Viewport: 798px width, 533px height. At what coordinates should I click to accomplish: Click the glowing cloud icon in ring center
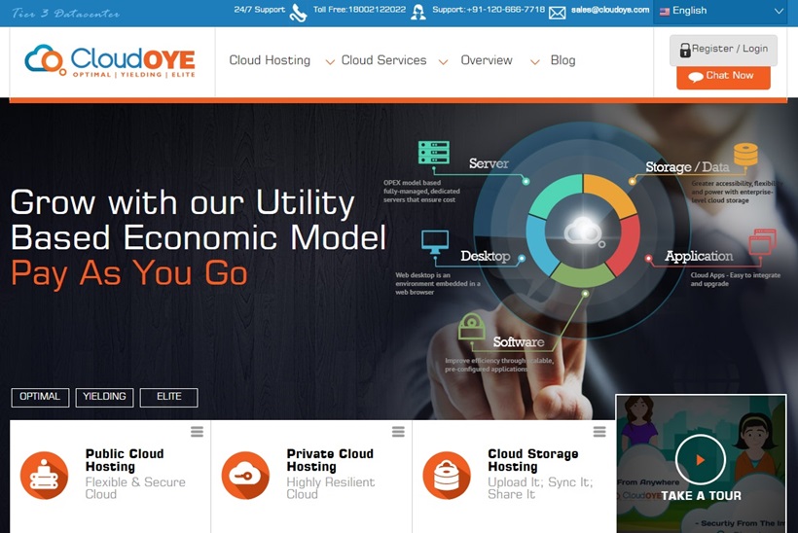tap(583, 231)
